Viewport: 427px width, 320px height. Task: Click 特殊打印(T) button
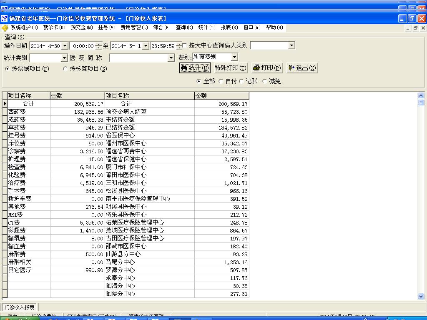click(231, 68)
